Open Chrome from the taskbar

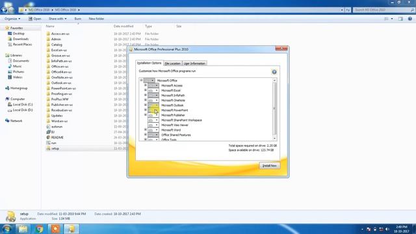(x=39, y=229)
